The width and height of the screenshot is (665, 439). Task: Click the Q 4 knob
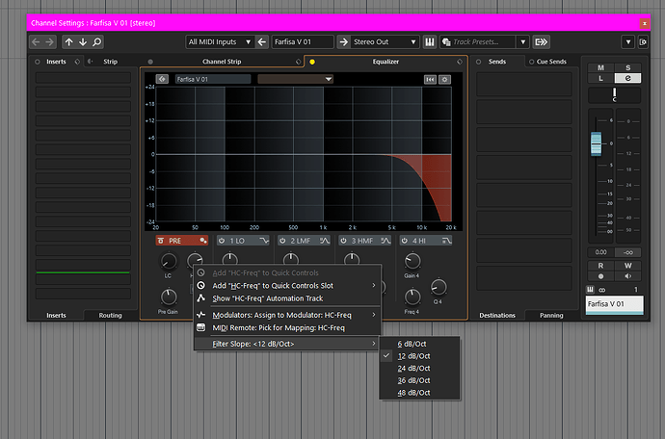[x=439, y=287]
